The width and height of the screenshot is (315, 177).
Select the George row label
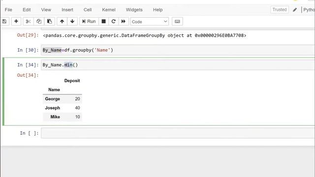53,99
